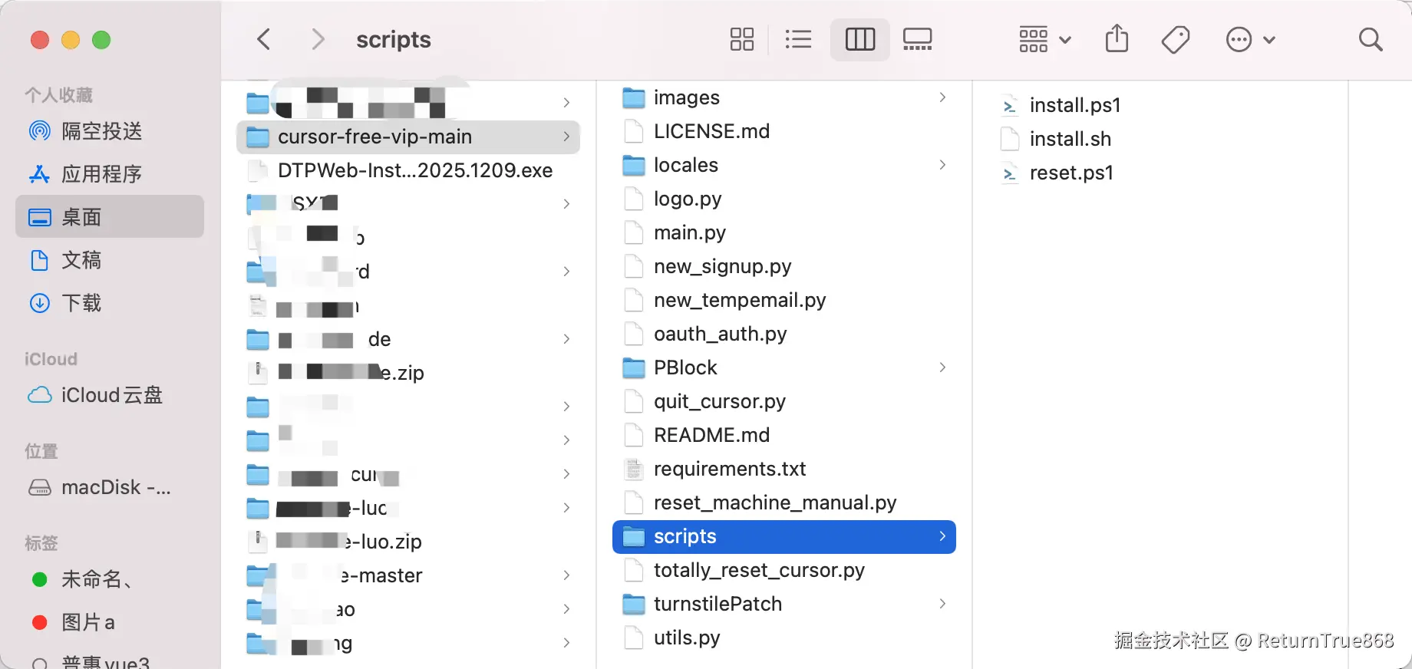Switch to icon grid view
Viewport: 1412px width, 669px height.
(x=741, y=39)
